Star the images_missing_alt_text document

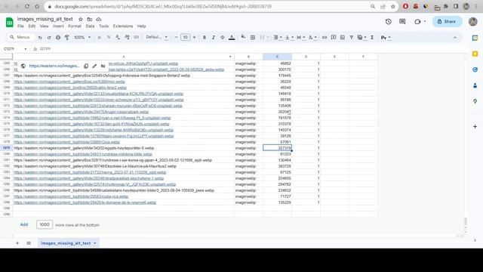[x=81, y=19]
